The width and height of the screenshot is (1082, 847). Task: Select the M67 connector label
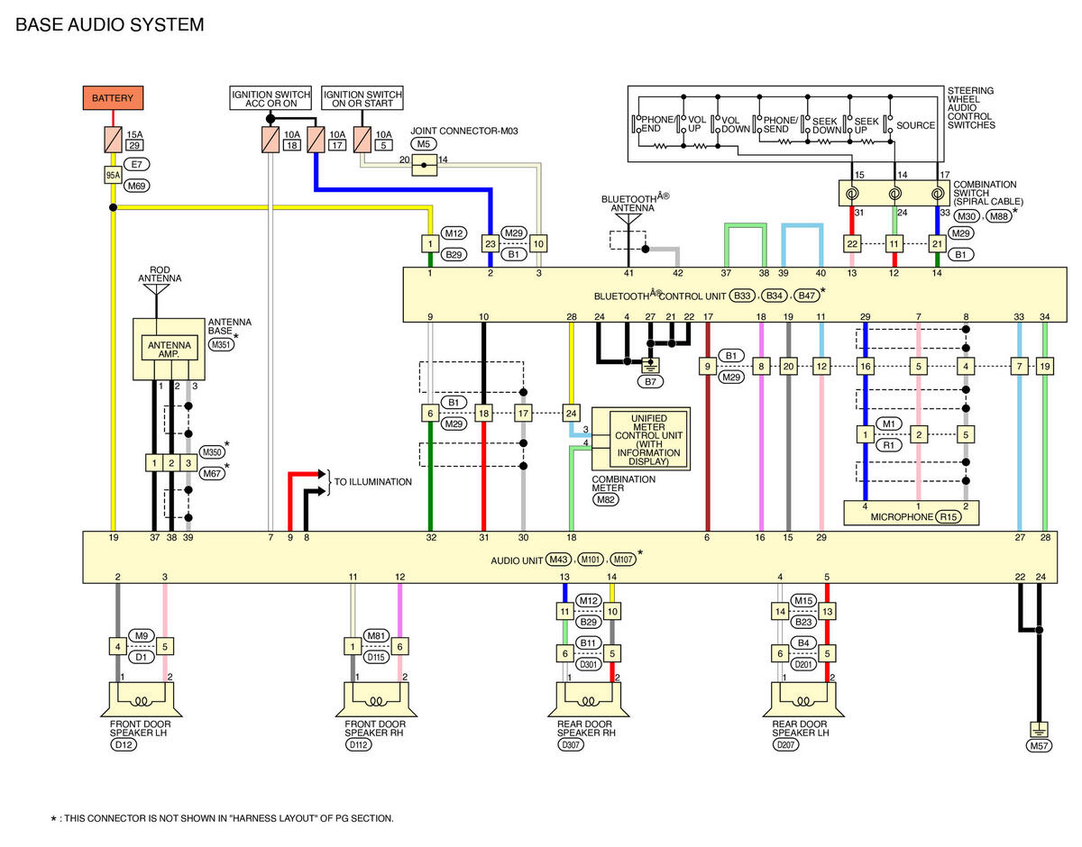(212, 472)
